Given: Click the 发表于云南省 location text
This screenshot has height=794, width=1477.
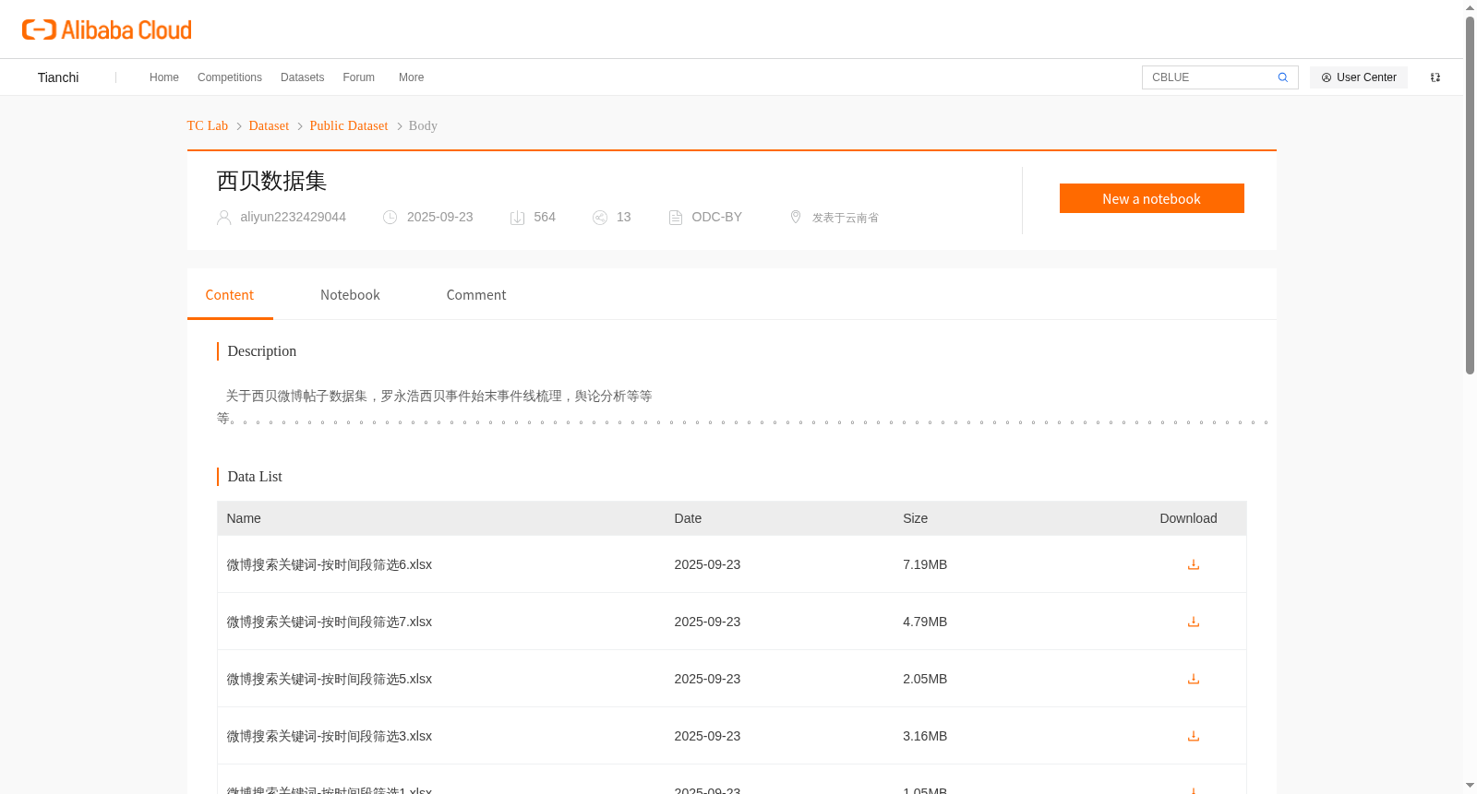Looking at the screenshot, I should click(x=846, y=218).
